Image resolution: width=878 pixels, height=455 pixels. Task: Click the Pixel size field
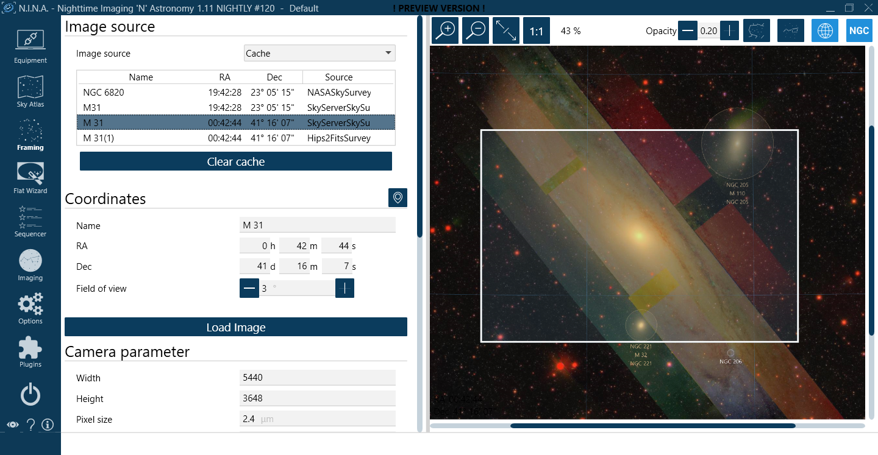[318, 419]
